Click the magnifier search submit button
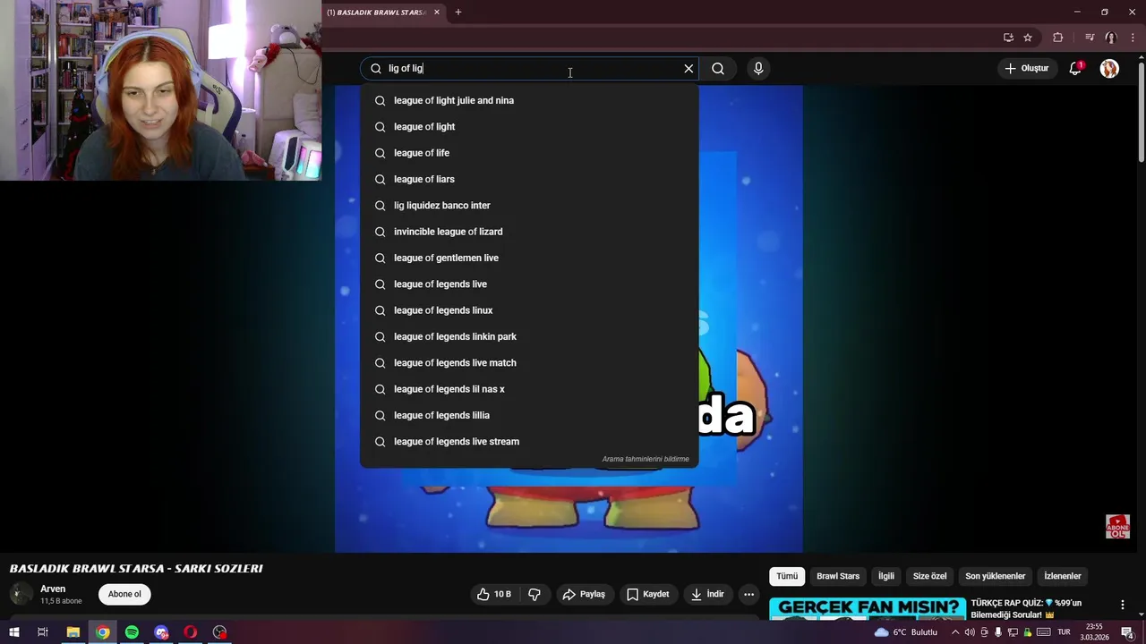The height and width of the screenshot is (644, 1146). pos(718,68)
